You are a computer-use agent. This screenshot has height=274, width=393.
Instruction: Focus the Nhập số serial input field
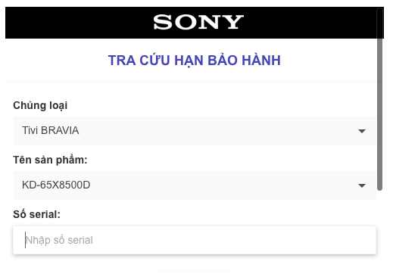[x=195, y=240]
